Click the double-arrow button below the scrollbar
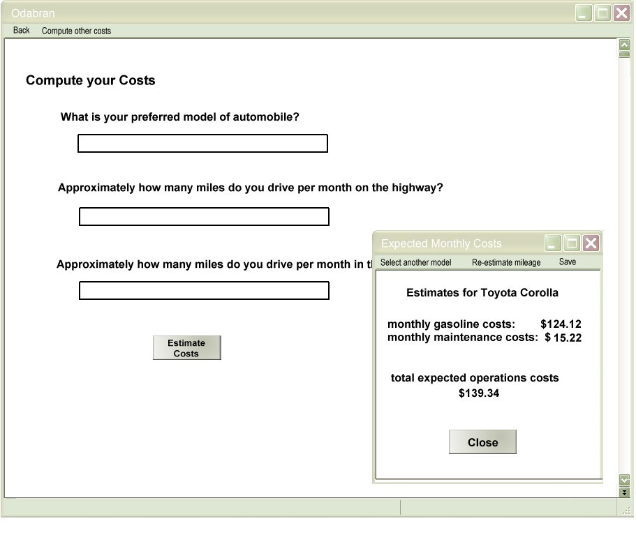The height and width of the screenshot is (551, 636). (624, 492)
